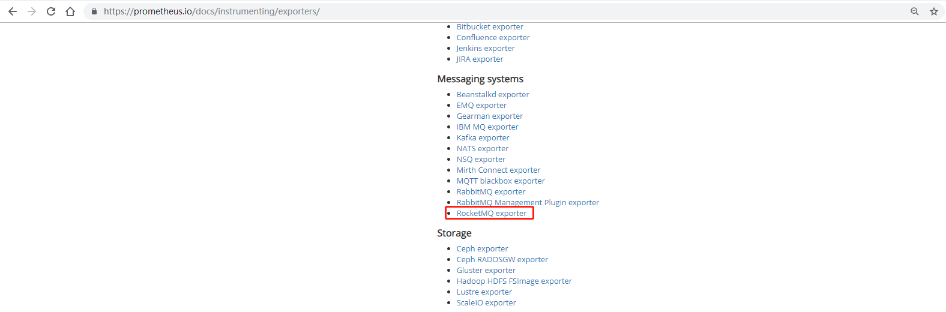Viewport: 946px width, 312px height.
Task: Open the MQTT blackbox exporter link
Action: point(501,181)
